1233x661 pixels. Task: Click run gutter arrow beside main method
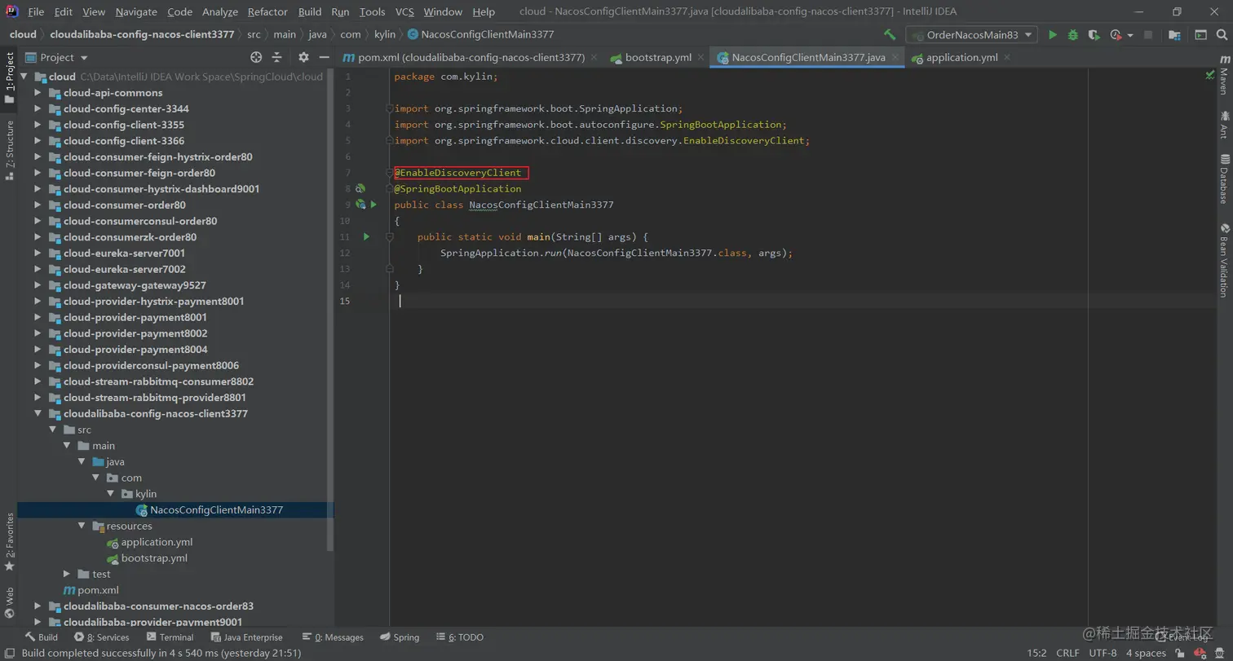366,236
